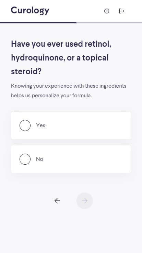
Task: Open help via the question mark icon
Action: point(107,11)
